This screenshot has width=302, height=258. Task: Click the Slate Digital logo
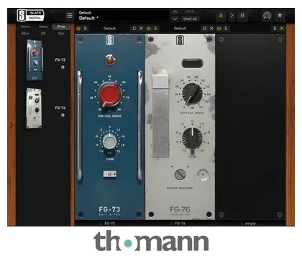pyautogui.click(x=30, y=15)
